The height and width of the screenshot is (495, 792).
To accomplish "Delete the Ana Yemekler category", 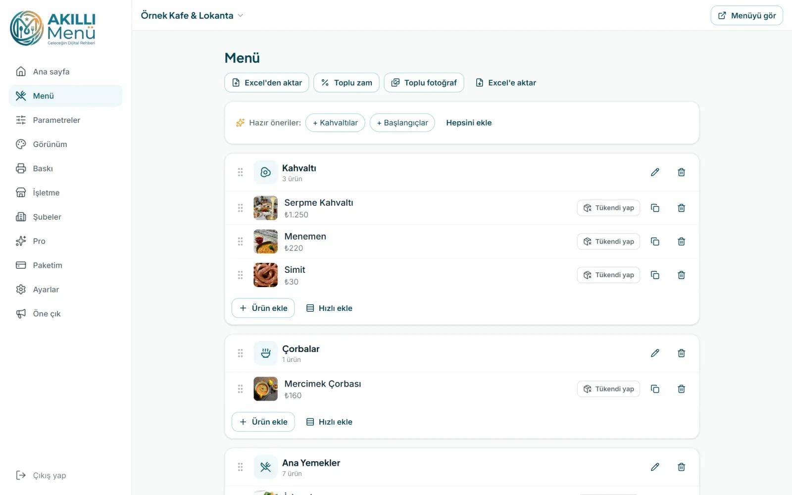I will (681, 467).
